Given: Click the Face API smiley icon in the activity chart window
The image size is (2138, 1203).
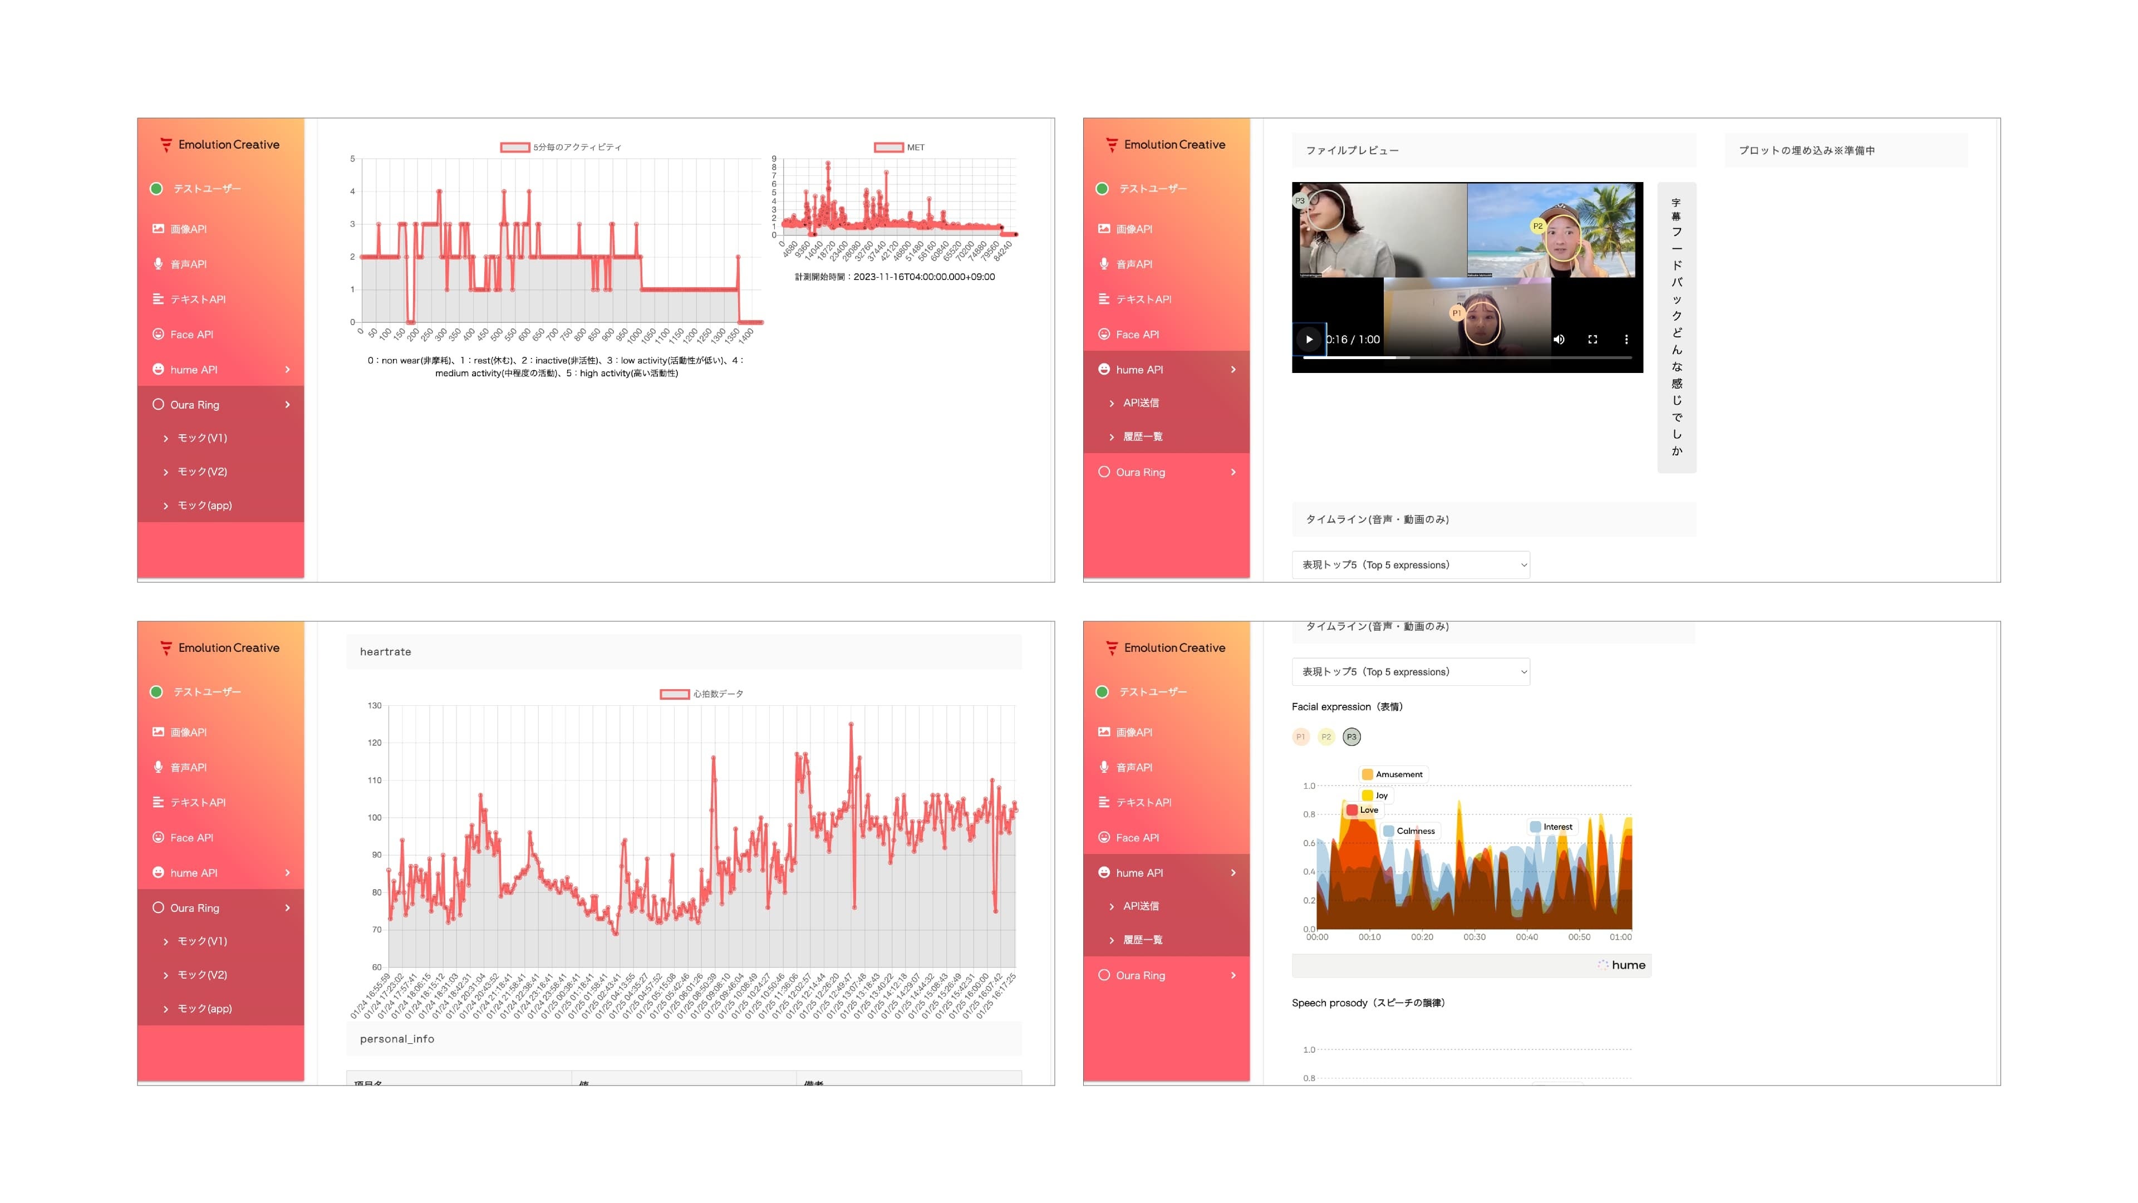Looking at the screenshot, I should pos(158,335).
